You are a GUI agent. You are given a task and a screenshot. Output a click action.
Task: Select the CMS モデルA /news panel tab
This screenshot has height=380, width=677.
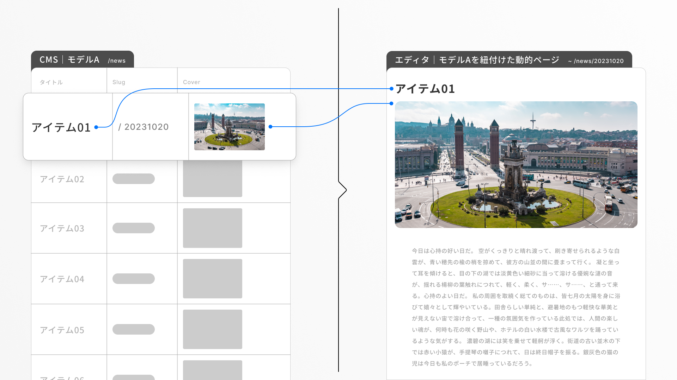[83, 59]
